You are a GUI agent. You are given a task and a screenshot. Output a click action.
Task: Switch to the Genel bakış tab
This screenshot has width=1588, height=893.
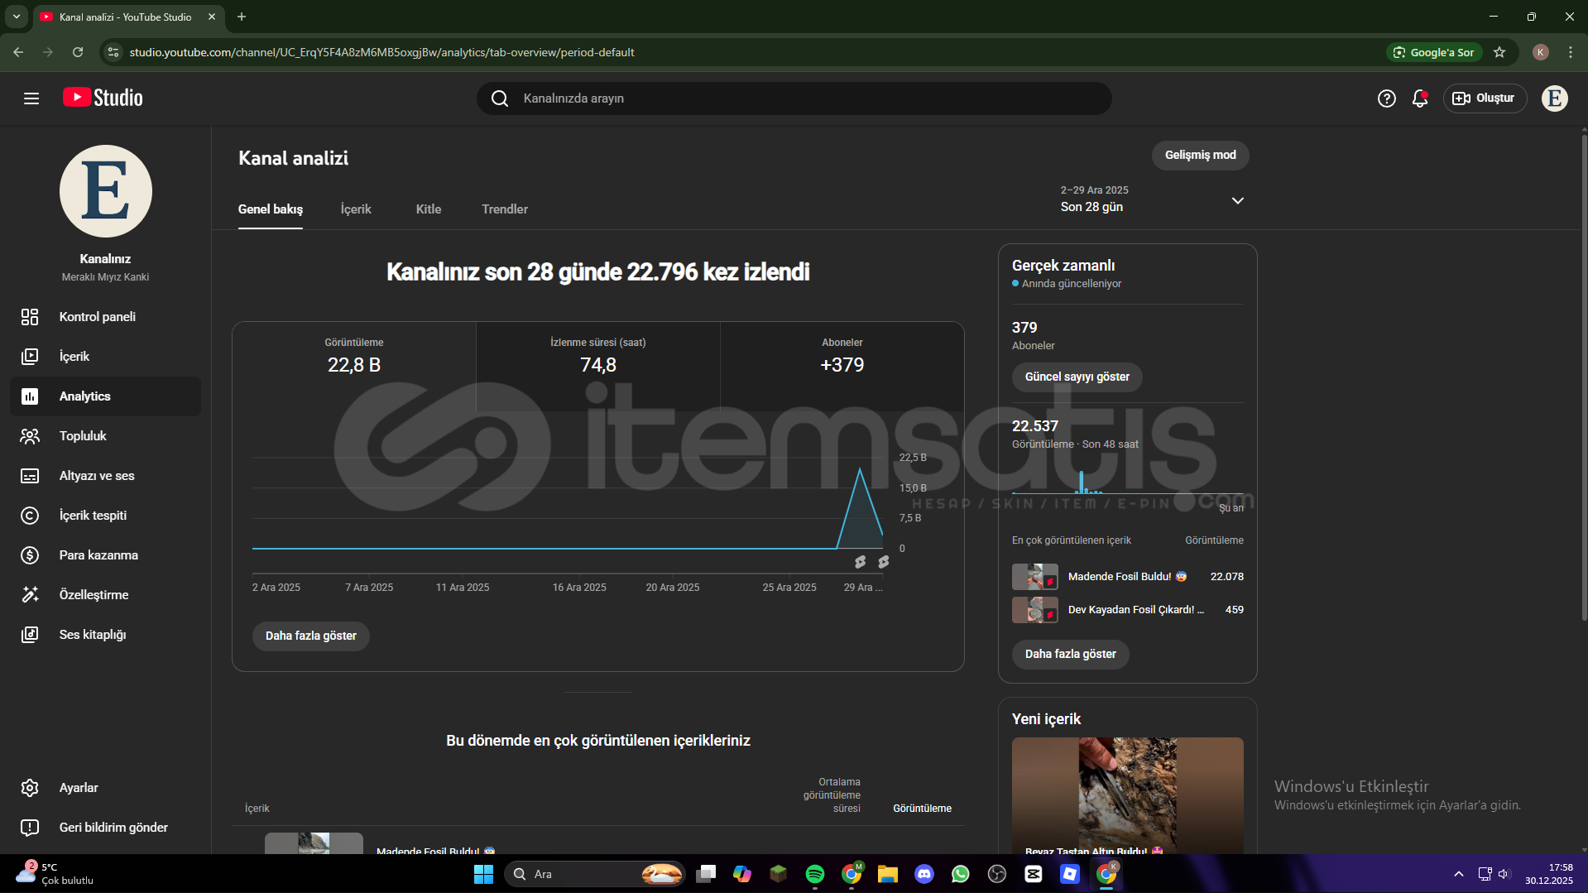pos(271,209)
